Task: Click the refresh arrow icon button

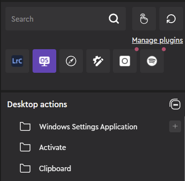Action: click(171, 19)
